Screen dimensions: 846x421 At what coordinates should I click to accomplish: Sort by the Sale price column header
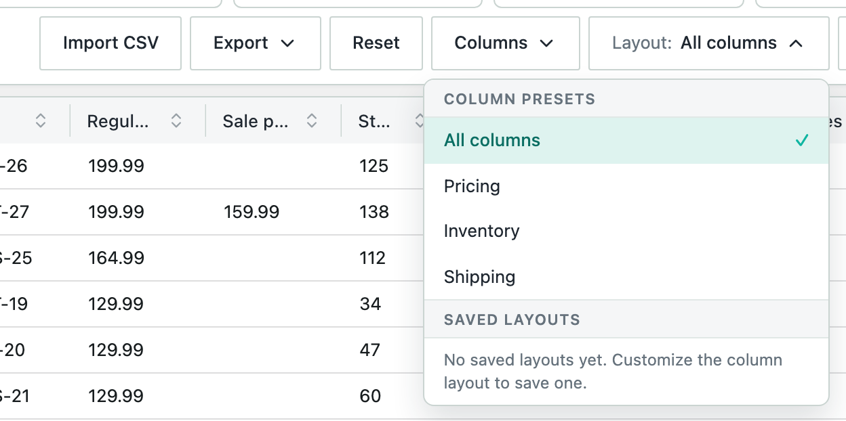tap(312, 121)
